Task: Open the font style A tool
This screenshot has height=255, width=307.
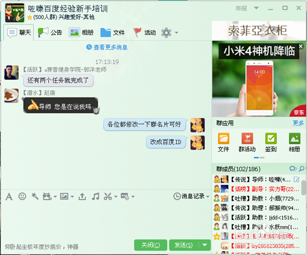Action: click(9, 196)
